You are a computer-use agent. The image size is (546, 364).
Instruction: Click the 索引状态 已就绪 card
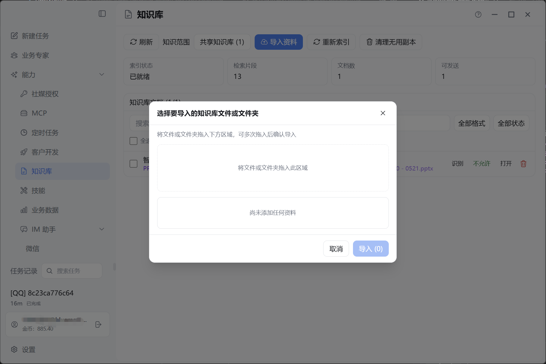point(174,72)
